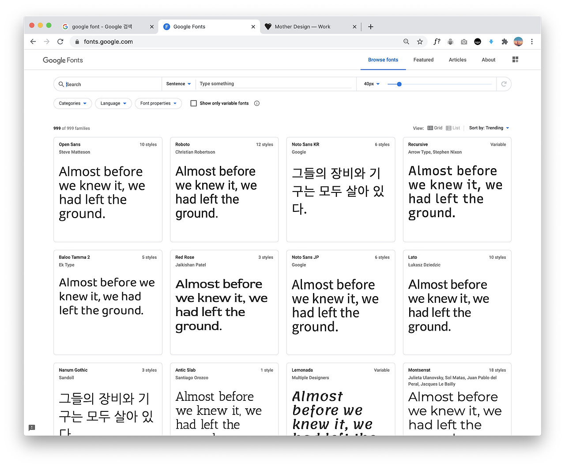The width and height of the screenshot is (565, 467).
Task: Close the Mother Design — Work tab
Action: [354, 26]
